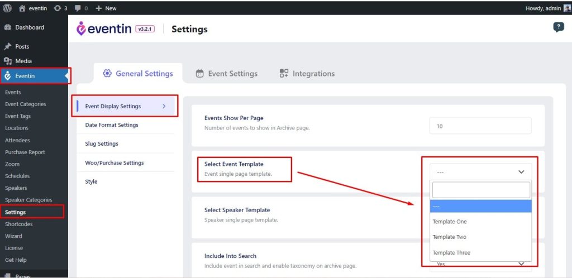
Task: Click 'Event single page template.' description
Action: 238,174
